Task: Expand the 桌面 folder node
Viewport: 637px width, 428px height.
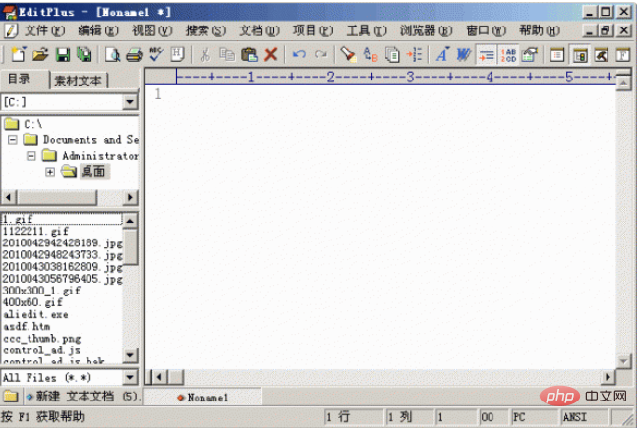Action: point(50,172)
